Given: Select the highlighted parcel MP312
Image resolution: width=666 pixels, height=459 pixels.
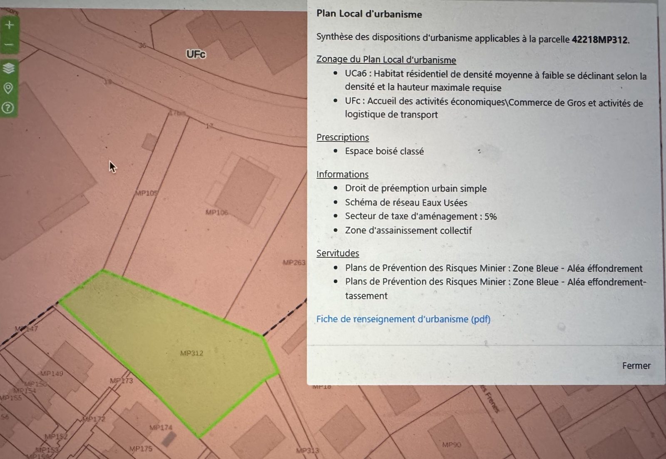Looking at the screenshot, I should tap(191, 353).
